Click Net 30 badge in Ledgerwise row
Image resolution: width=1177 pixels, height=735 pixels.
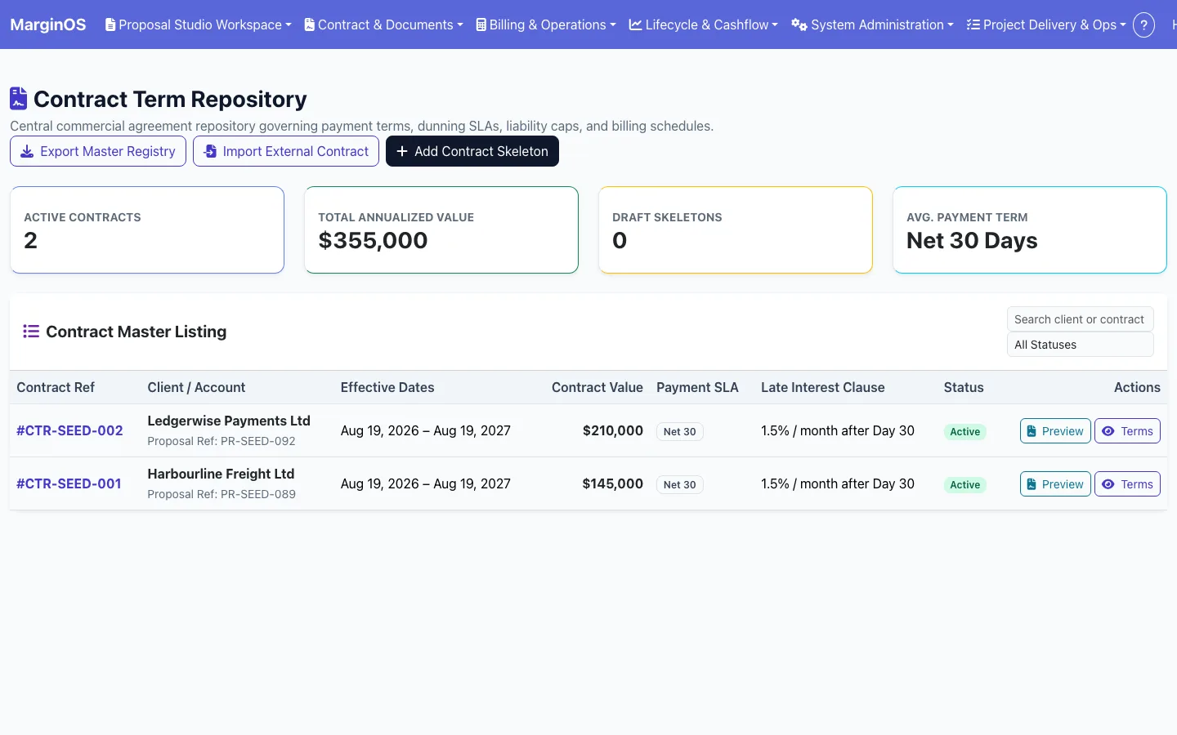coord(679,431)
